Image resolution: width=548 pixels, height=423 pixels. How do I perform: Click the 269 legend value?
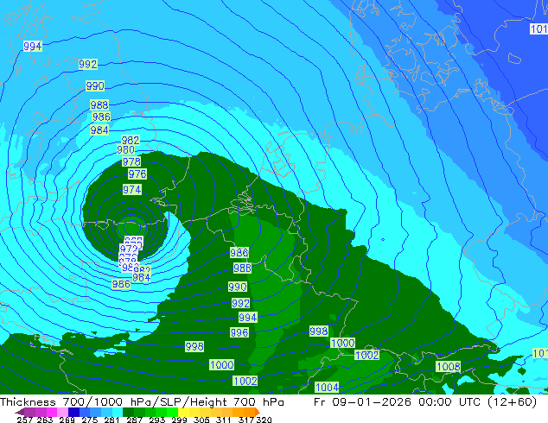tap(67, 420)
